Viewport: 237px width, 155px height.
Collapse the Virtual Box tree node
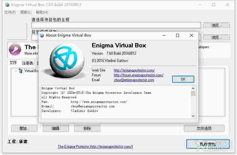(15, 71)
